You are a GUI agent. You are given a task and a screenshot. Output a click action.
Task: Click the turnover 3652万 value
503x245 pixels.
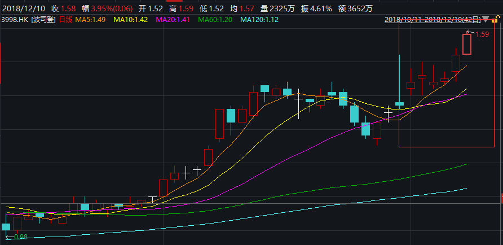361,8
